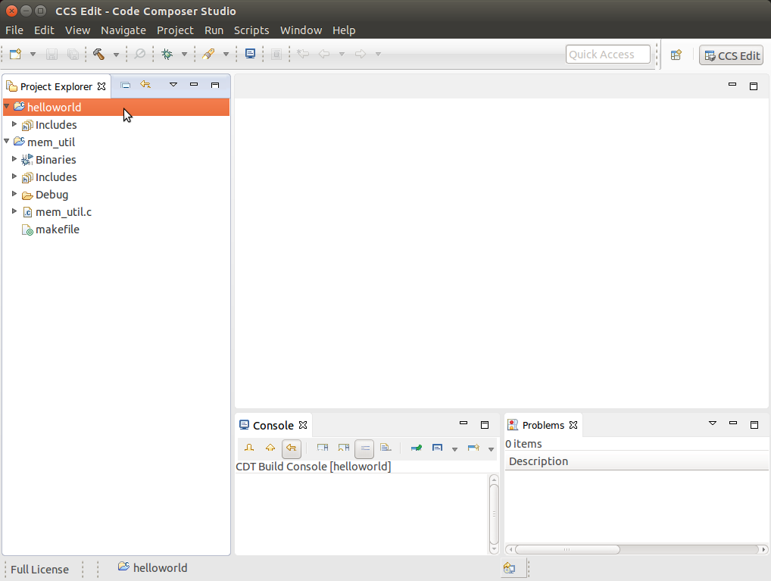
Task: Open the Build hammer dropdown arrow
Action: 116,55
